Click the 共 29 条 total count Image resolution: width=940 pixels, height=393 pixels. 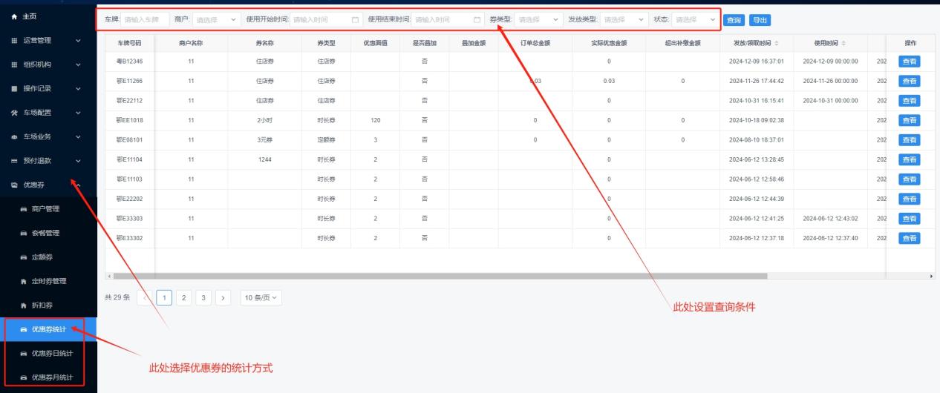(117, 298)
